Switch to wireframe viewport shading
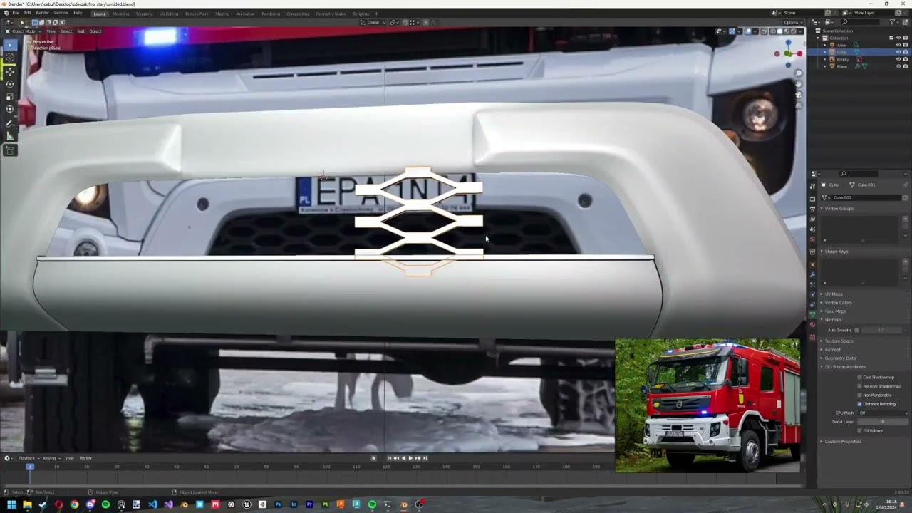Image resolution: width=912 pixels, height=513 pixels. 773,31
